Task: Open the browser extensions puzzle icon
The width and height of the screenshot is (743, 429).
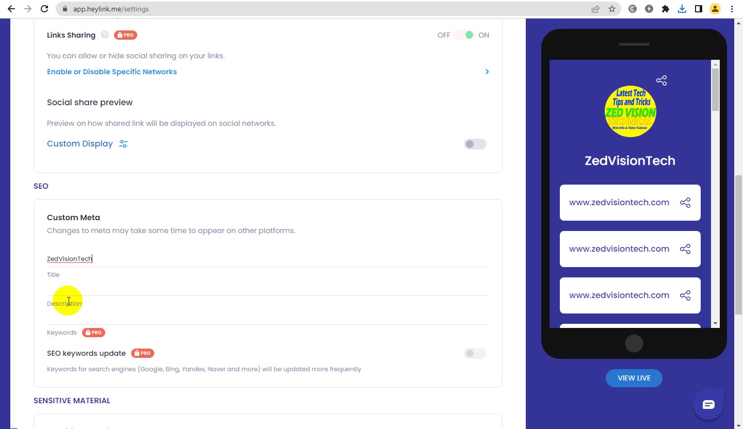Action: 666,9
